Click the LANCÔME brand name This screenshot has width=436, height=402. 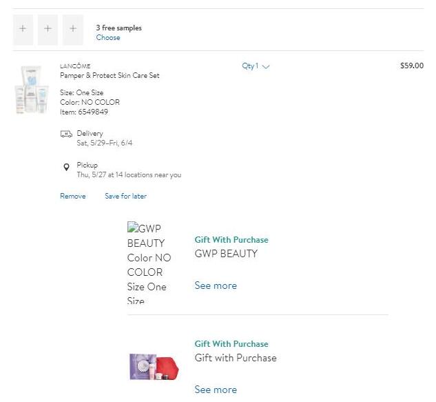[75, 66]
